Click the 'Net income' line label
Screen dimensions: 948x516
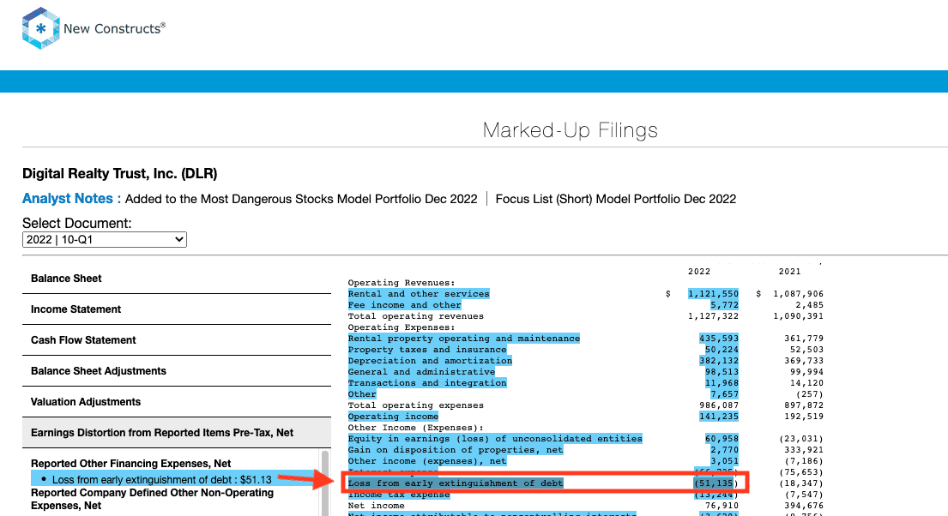376,506
